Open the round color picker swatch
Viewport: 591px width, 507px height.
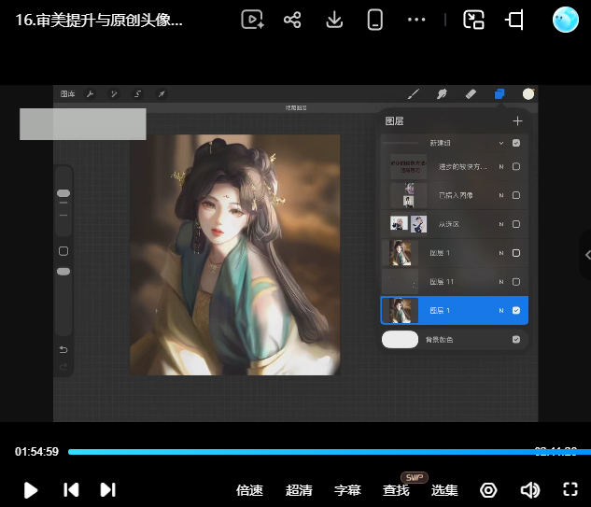coord(528,94)
